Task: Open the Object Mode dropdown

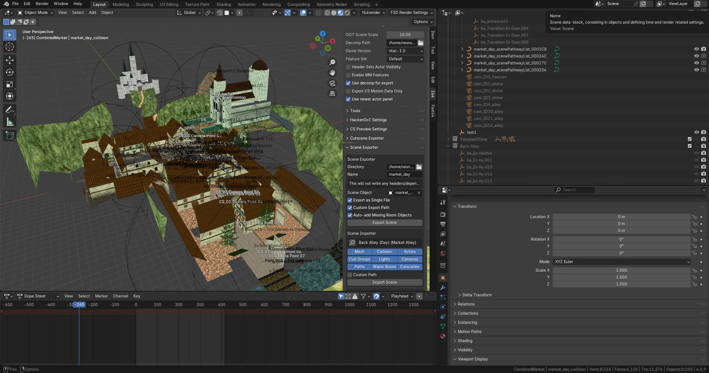Action: click(x=35, y=13)
